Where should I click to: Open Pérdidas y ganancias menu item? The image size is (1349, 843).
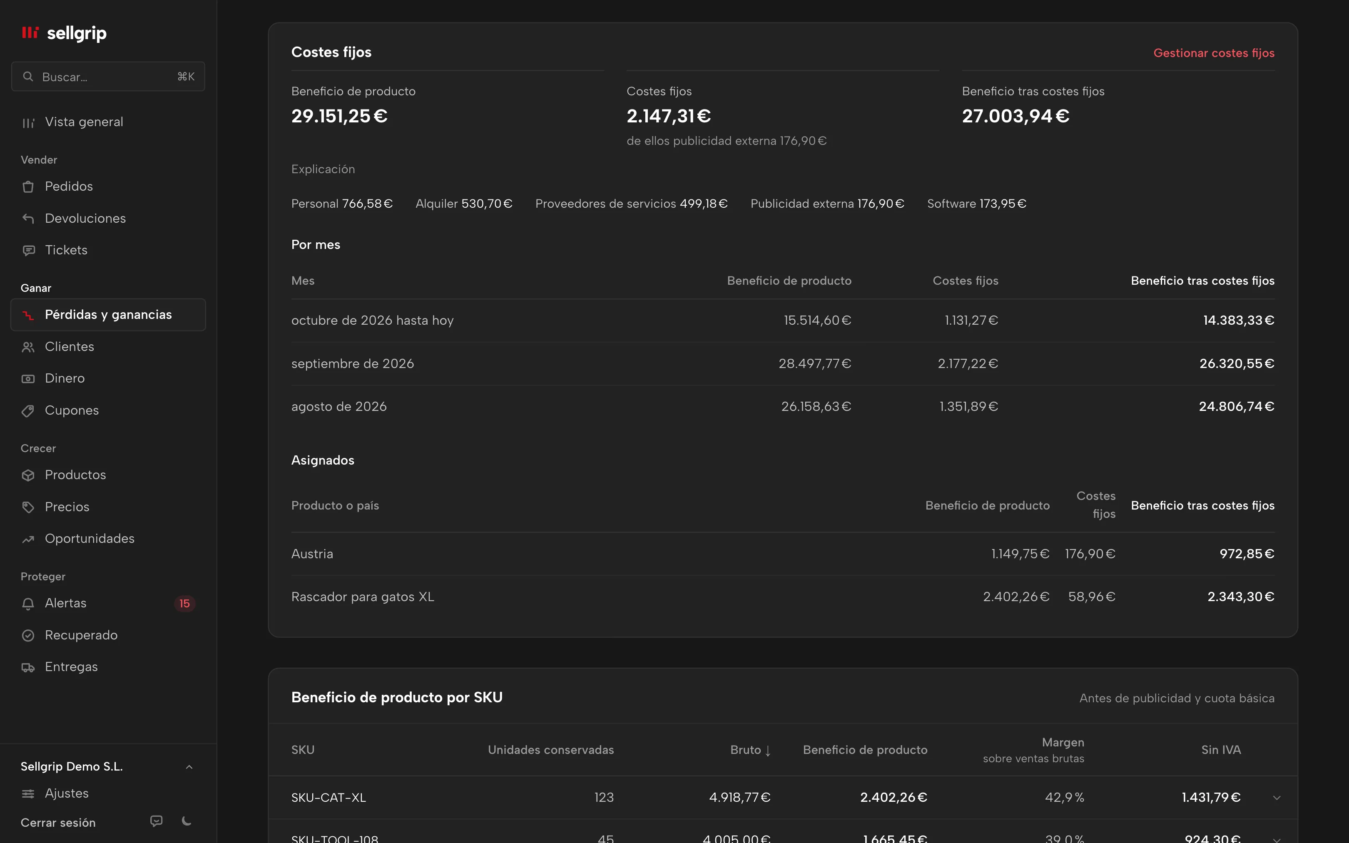click(108, 314)
